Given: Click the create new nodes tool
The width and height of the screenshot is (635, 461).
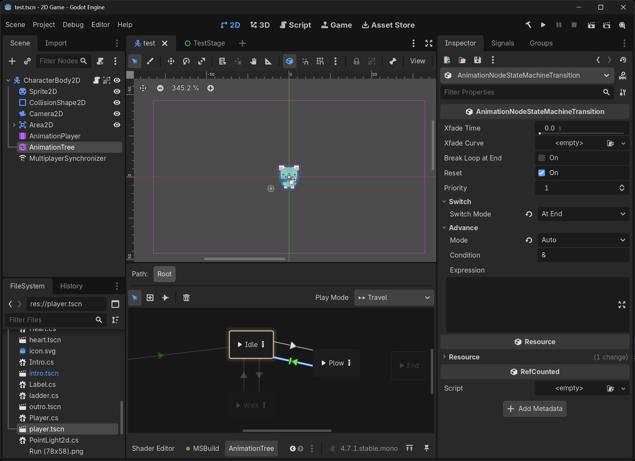Looking at the screenshot, I should point(150,298).
